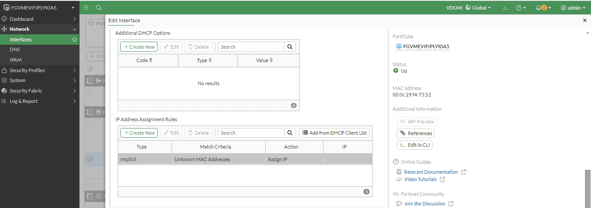Click external link icon beside Join the Discussion

[x=451, y=204]
